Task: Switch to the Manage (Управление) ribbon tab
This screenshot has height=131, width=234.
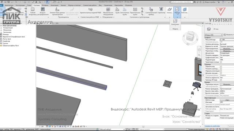Action: point(108,5)
